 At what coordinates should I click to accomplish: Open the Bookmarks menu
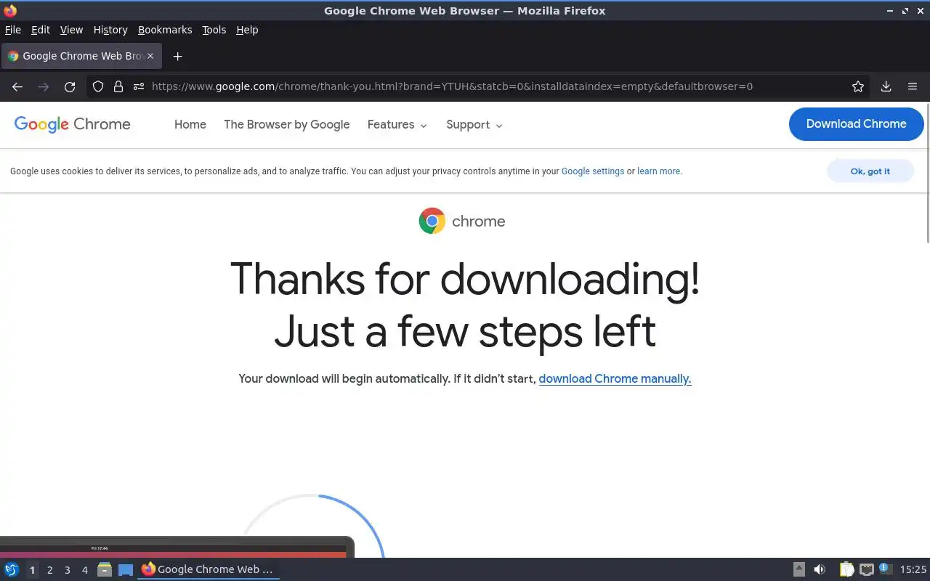165,30
